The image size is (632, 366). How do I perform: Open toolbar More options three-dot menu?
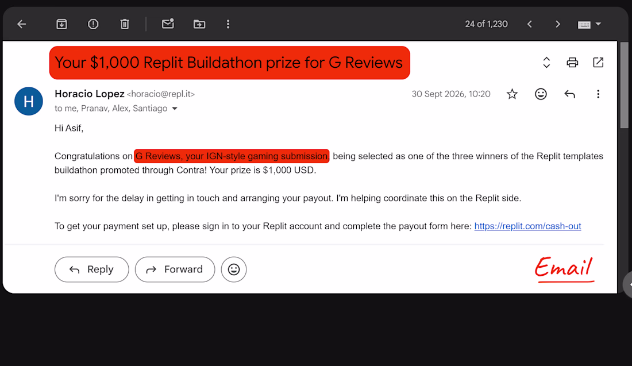228,24
